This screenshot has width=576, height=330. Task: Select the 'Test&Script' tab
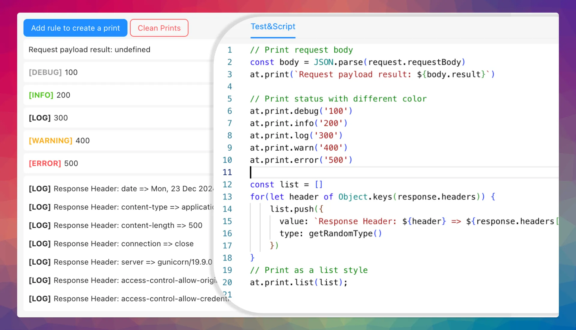tap(273, 26)
